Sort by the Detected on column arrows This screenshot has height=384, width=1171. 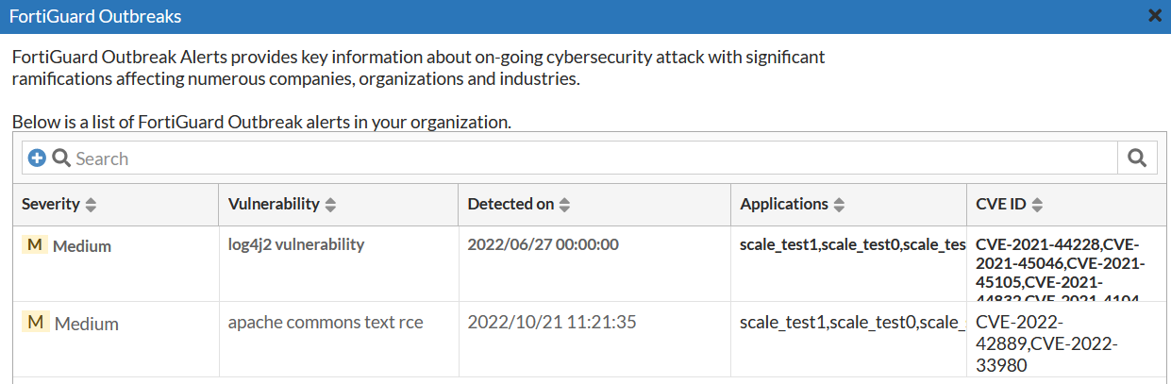(564, 205)
